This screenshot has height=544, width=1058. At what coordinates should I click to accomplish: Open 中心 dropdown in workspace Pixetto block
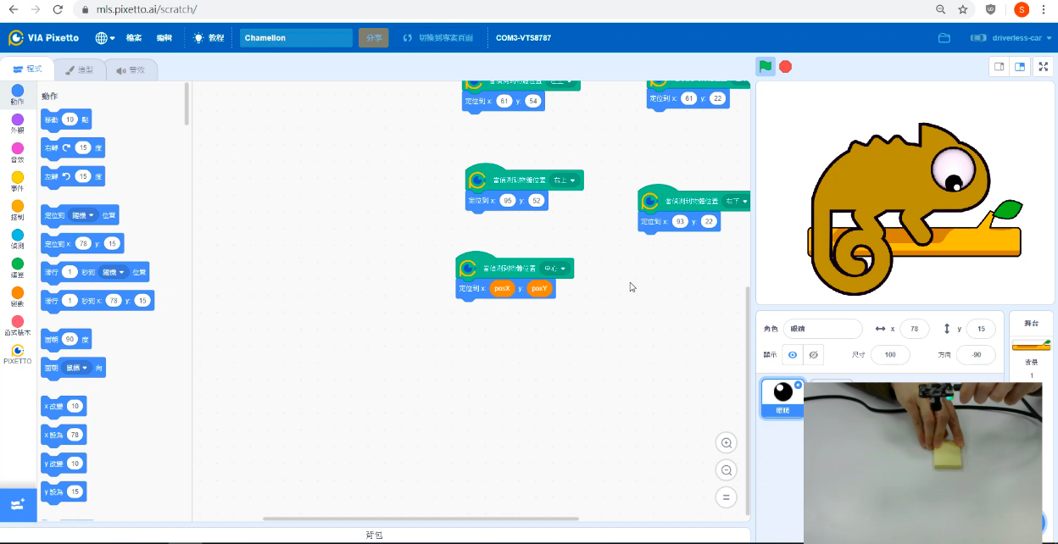[554, 269]
